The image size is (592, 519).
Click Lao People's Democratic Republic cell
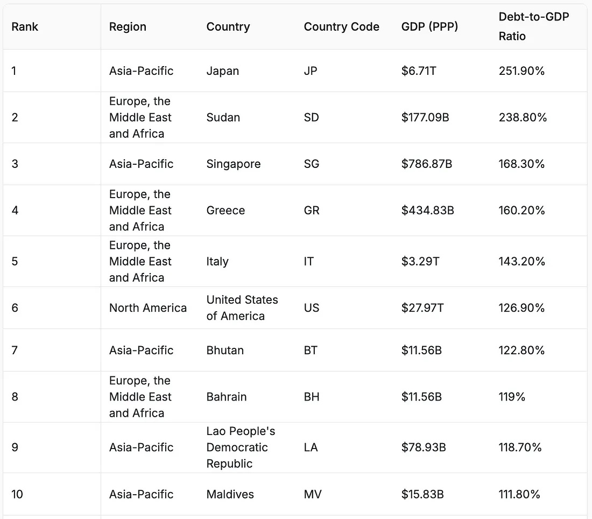[241, 447]
